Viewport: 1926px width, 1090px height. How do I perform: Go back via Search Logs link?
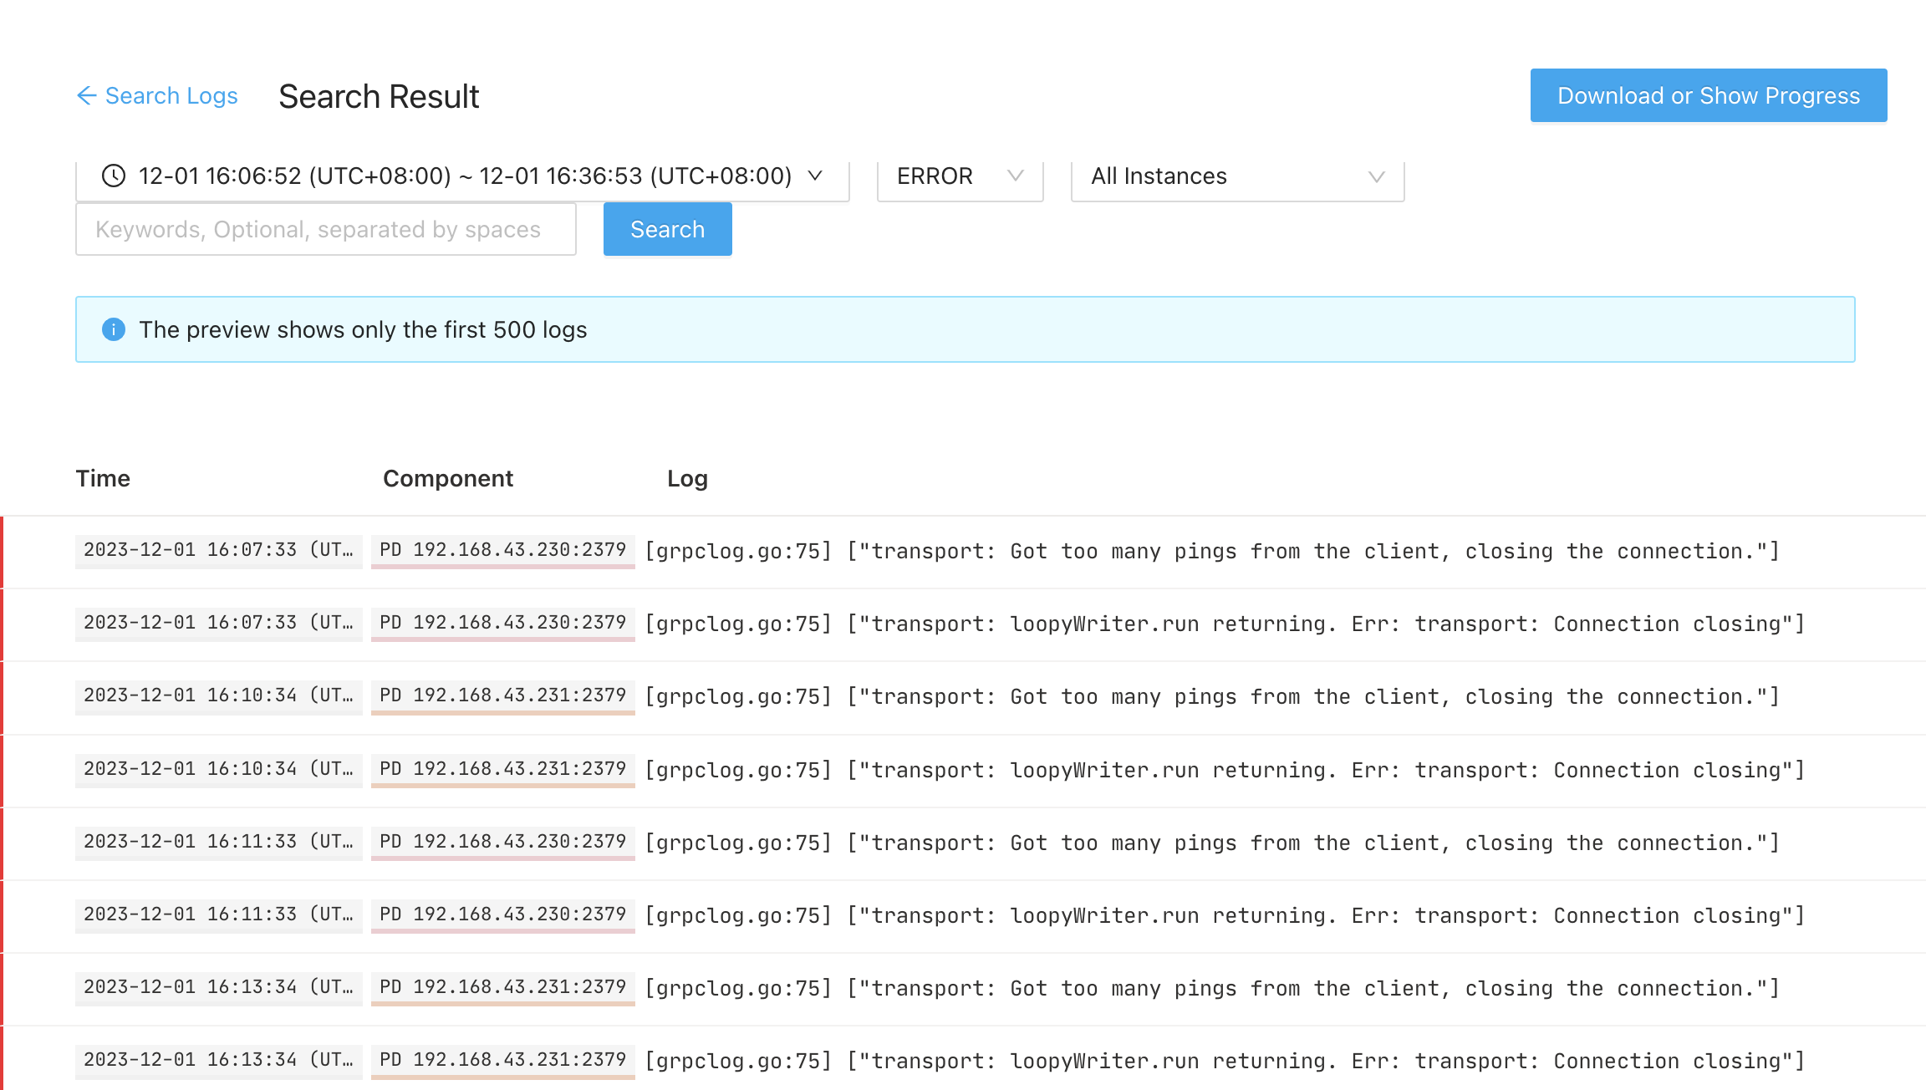pos(171,95)
